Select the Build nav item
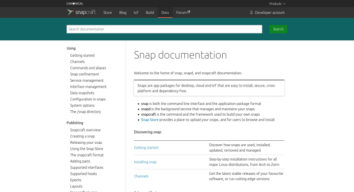Image resolution: width=354 pixels, height=192 pixels. click(x=150, y=12)
